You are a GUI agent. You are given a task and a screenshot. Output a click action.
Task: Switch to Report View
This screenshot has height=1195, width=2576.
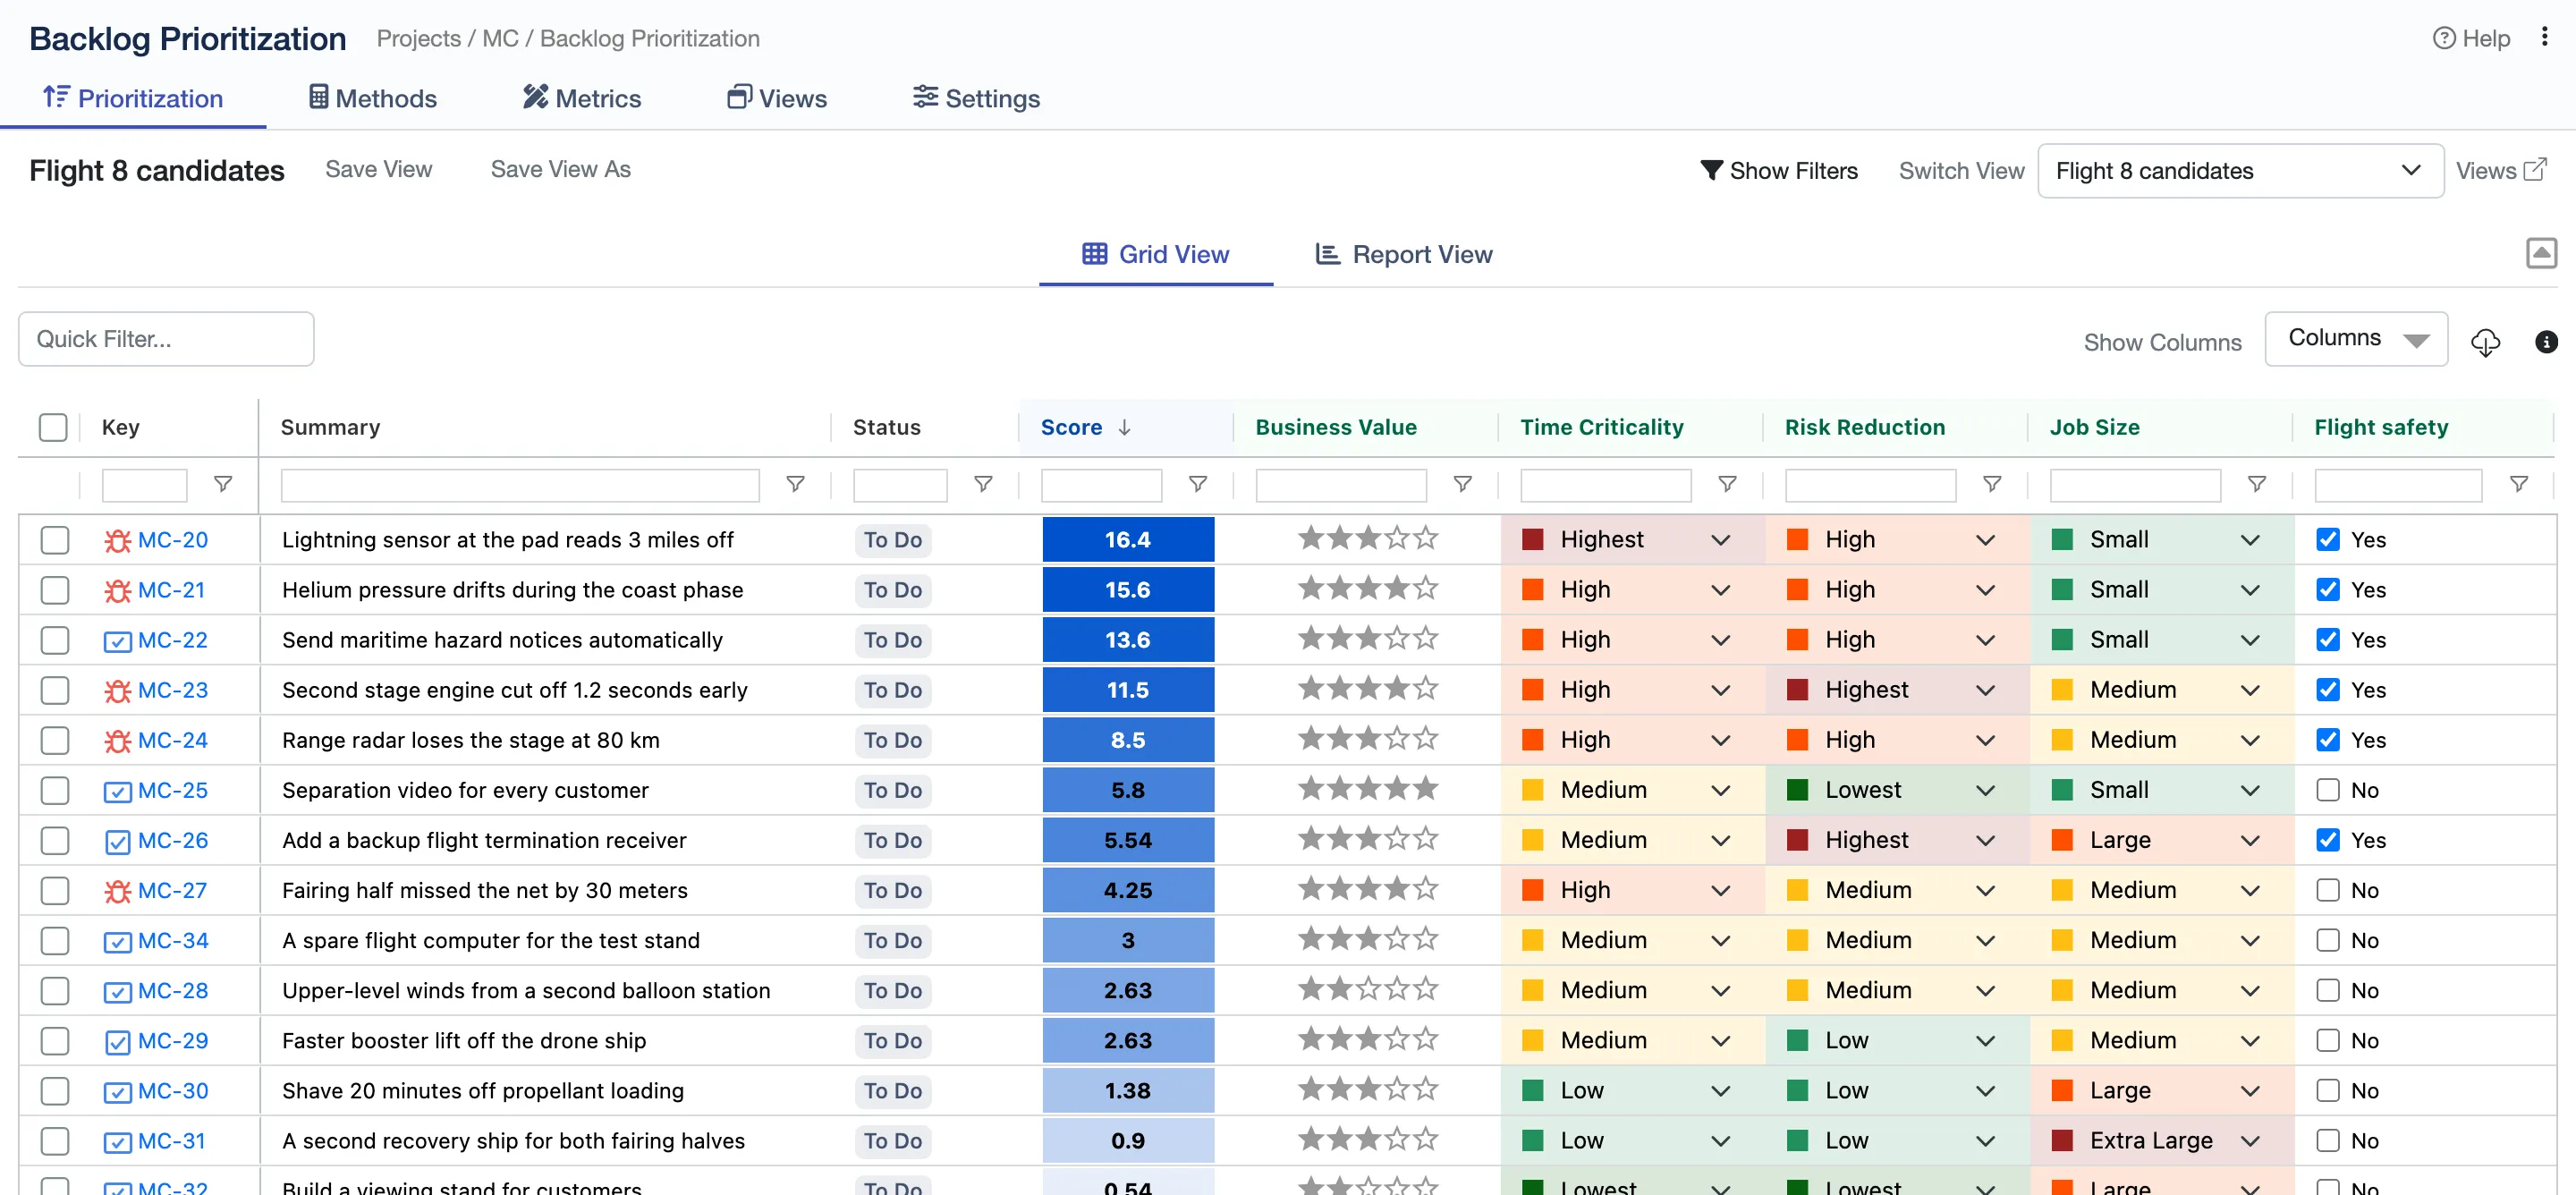[1403, 254]
